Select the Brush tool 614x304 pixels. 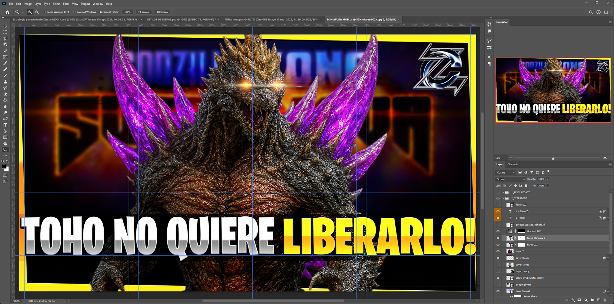pyautogui.click(x=5, y=76)
